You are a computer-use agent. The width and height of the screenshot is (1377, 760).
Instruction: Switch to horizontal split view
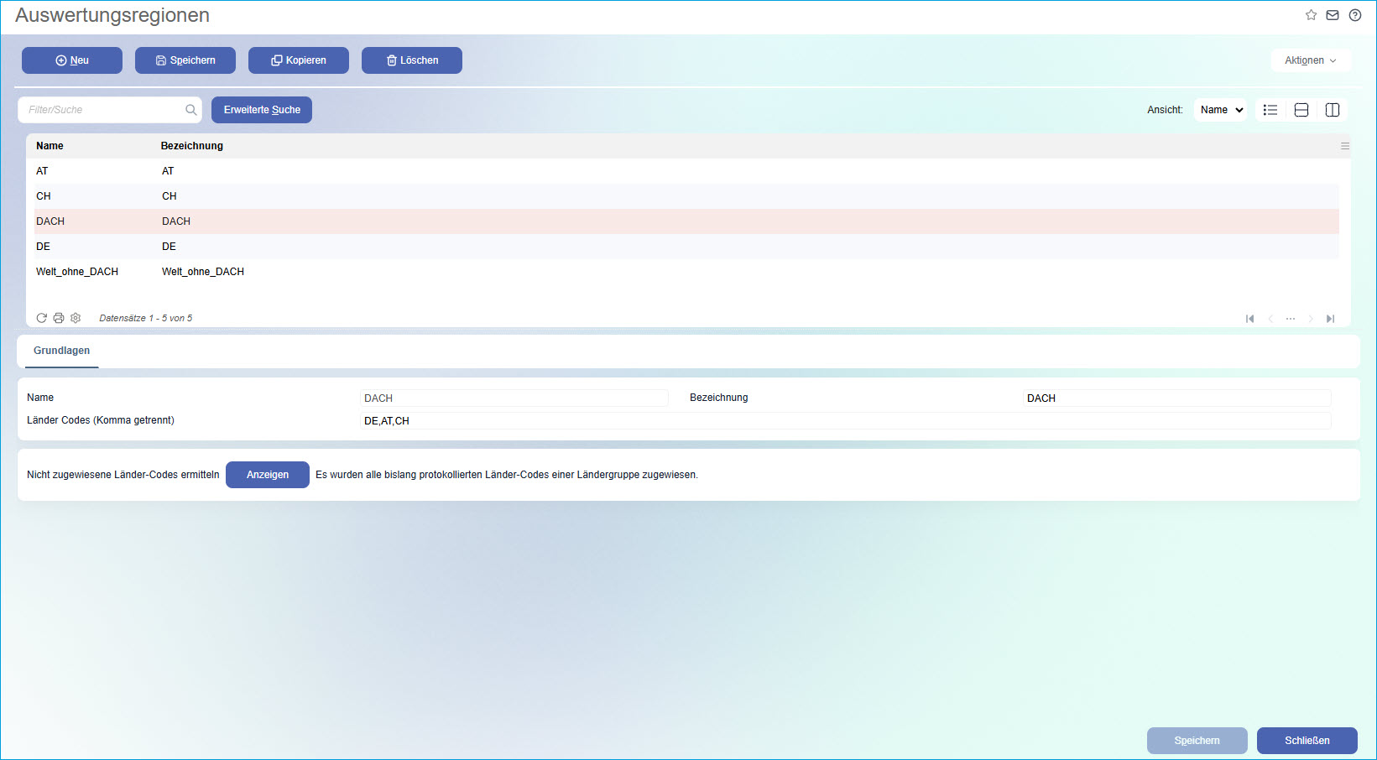point(1301,110)
